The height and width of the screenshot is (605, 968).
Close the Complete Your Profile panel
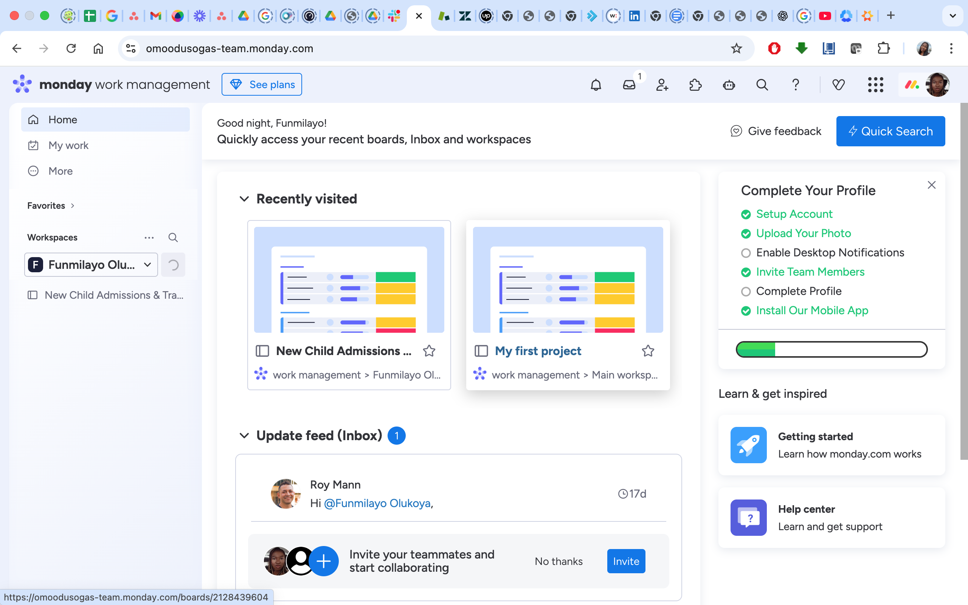(932, 185)
